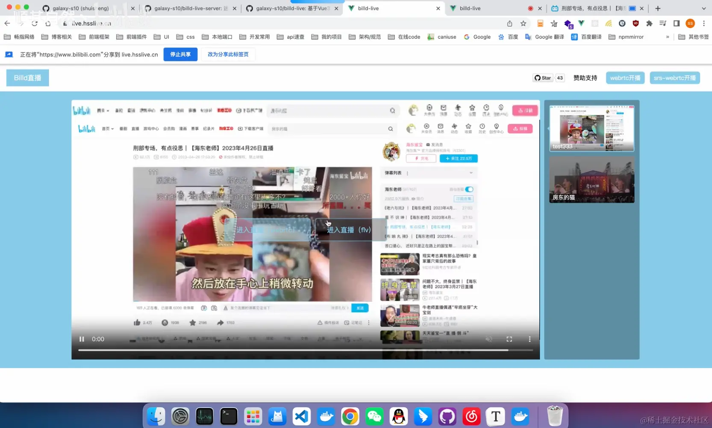Open the api速查 bookmark folder
The image size is (712, 428).
pyautogui.click(x=291, y=37)
